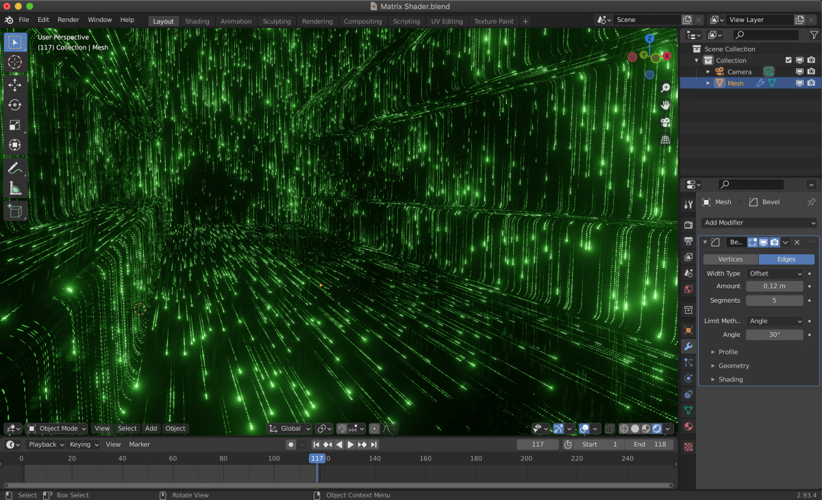Open the Object properties tab
The width and height of the screenshot is (822, 500).
click(x=688, y=329)
